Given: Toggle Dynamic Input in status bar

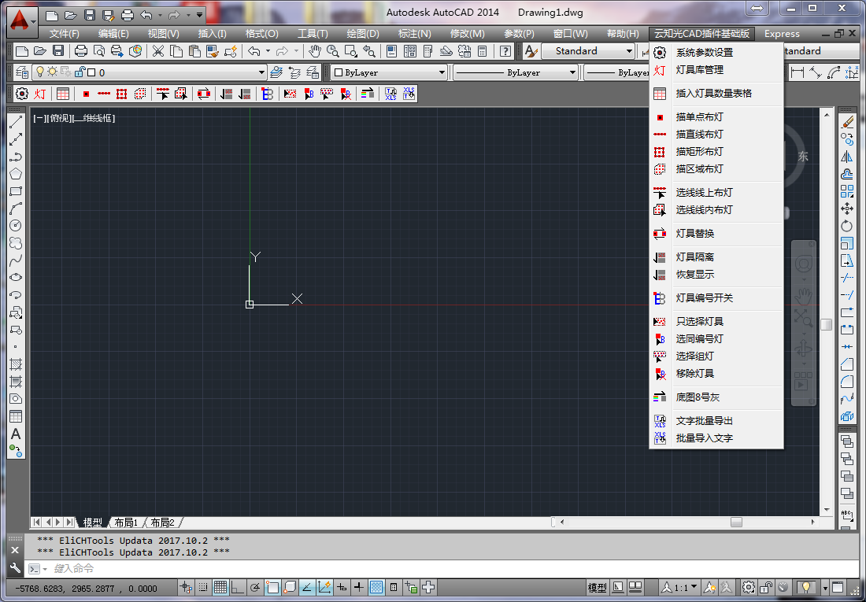Looking at the screenshot, I should pos(342,587).
